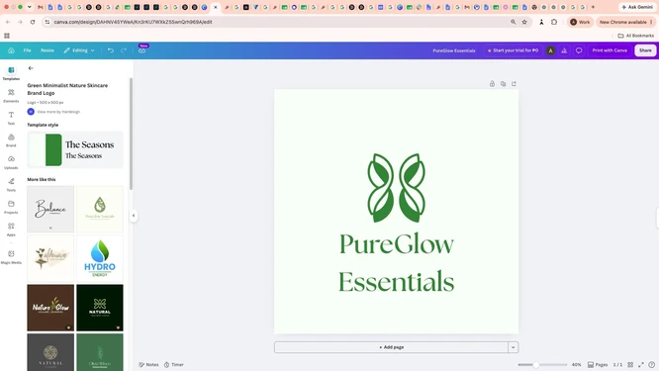Select the Hydro Energy logo template
Image resolution: width=659 pixels, height=371 pixels.
pyautogui.click(x=100, y=258)
